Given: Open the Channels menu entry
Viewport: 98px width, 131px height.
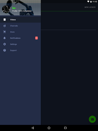Looking at the screenshot, I should pyautogui.click(x=20, y=26).
